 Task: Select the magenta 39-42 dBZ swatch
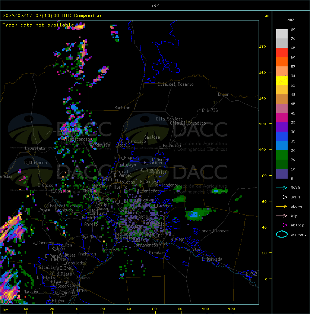[x=282, y=118]
